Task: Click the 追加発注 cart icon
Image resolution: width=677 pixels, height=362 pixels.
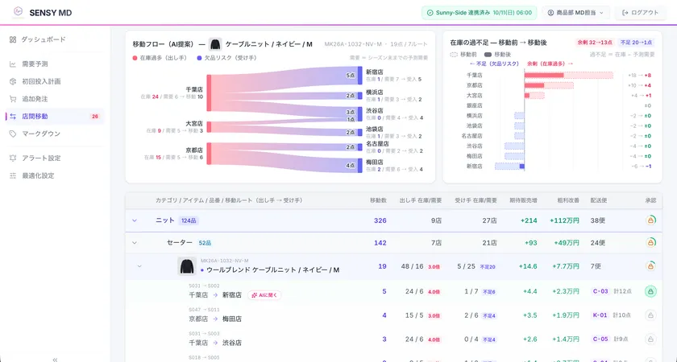Action: pyautogui.click(x=13, y=99)
